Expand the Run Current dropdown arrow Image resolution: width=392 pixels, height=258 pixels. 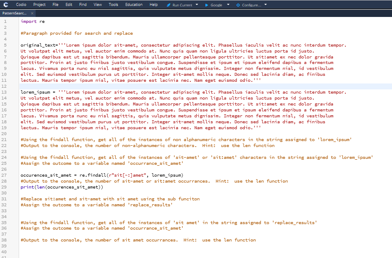pos(197,5)
